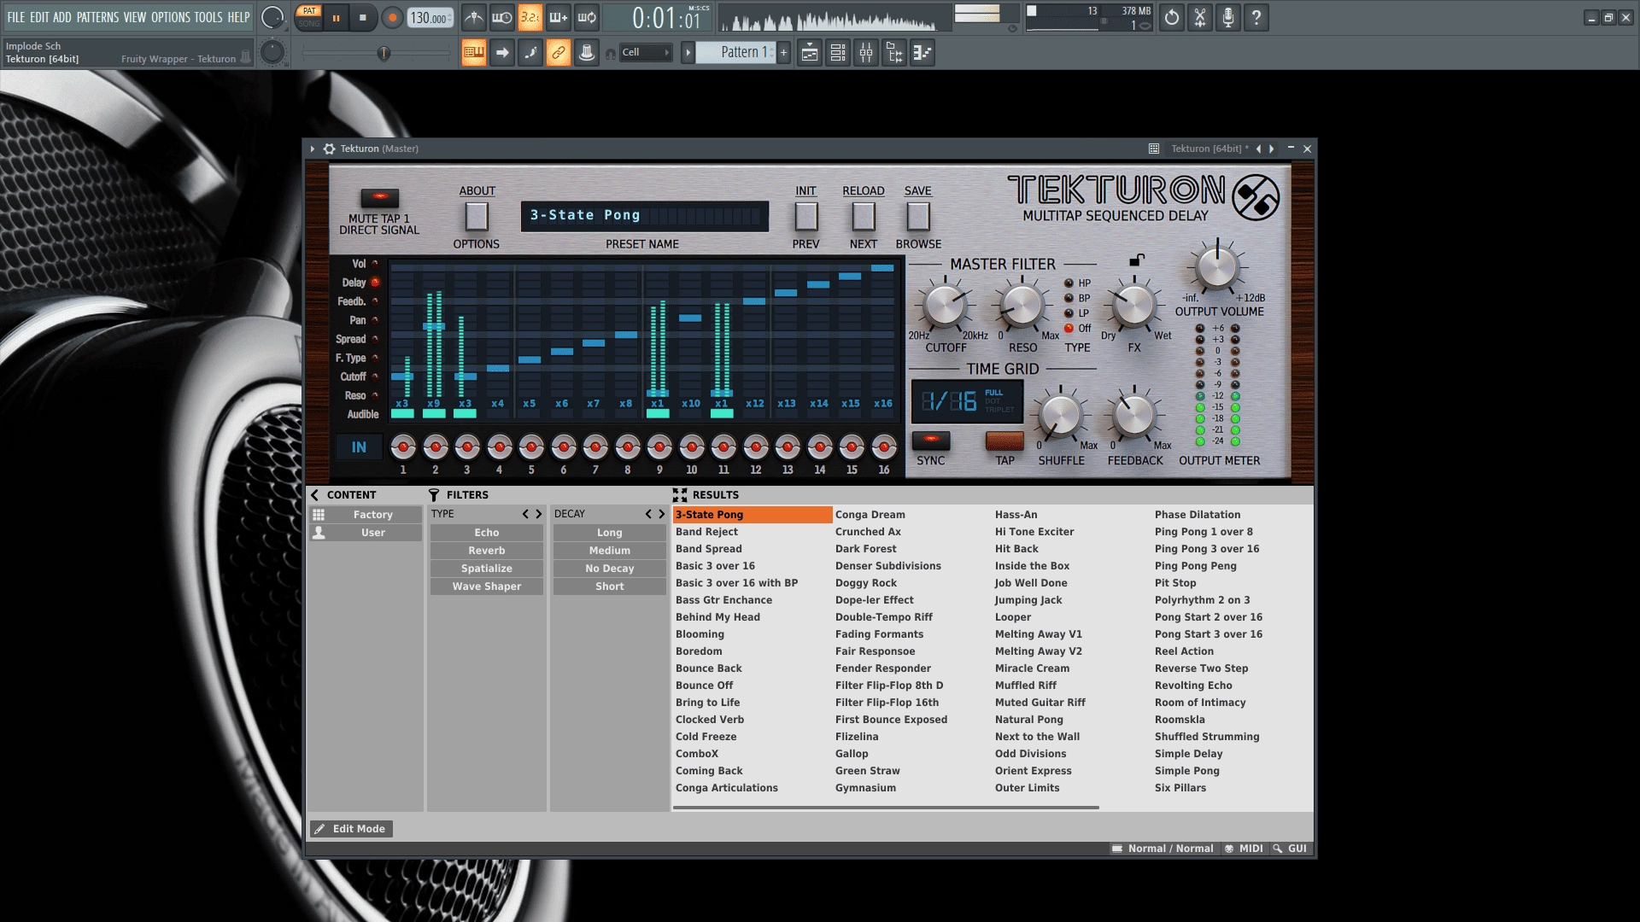Click the DECAY filter right chevron

tap(661, 514)
